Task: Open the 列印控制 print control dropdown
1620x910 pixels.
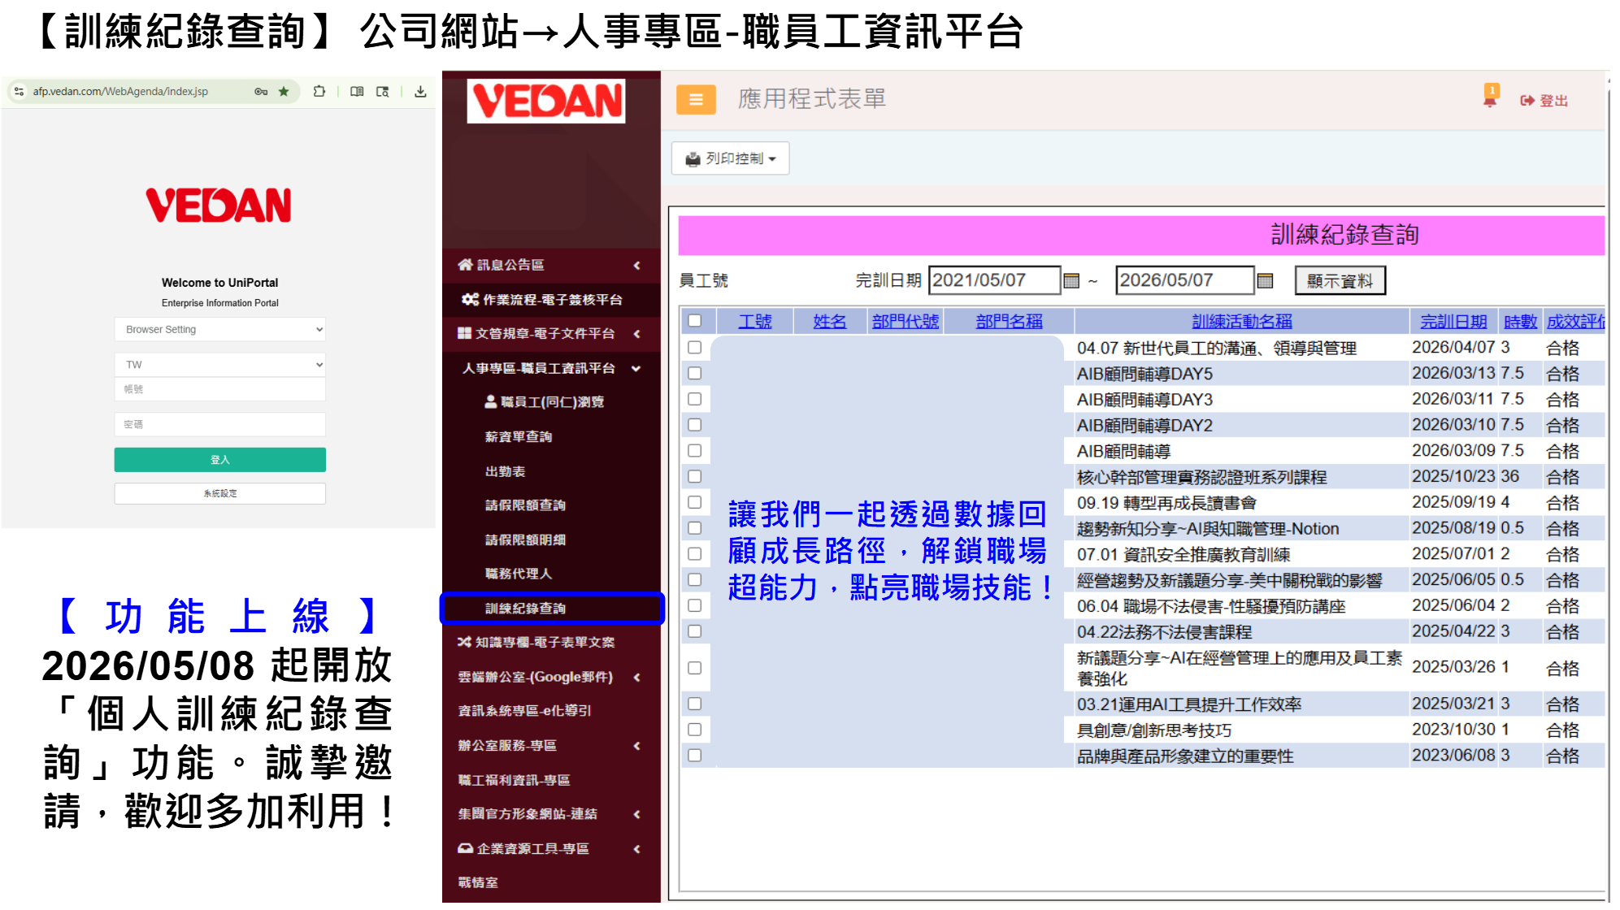Action: pyautogui.click(x=730, y=158)
